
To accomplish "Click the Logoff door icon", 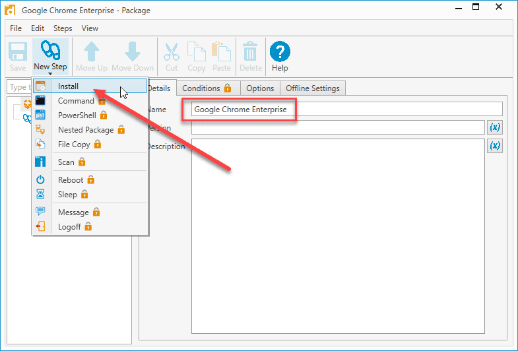I will [x=40, y=226].
